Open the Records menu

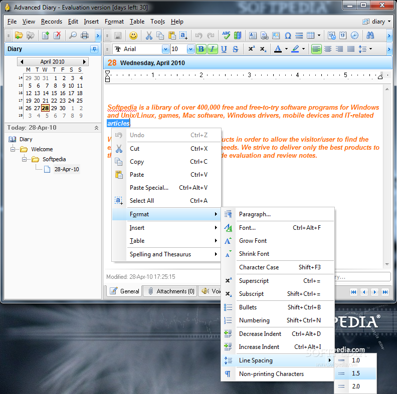(x=52, y=22)
